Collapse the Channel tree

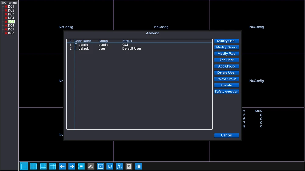(x=2, y=3)
